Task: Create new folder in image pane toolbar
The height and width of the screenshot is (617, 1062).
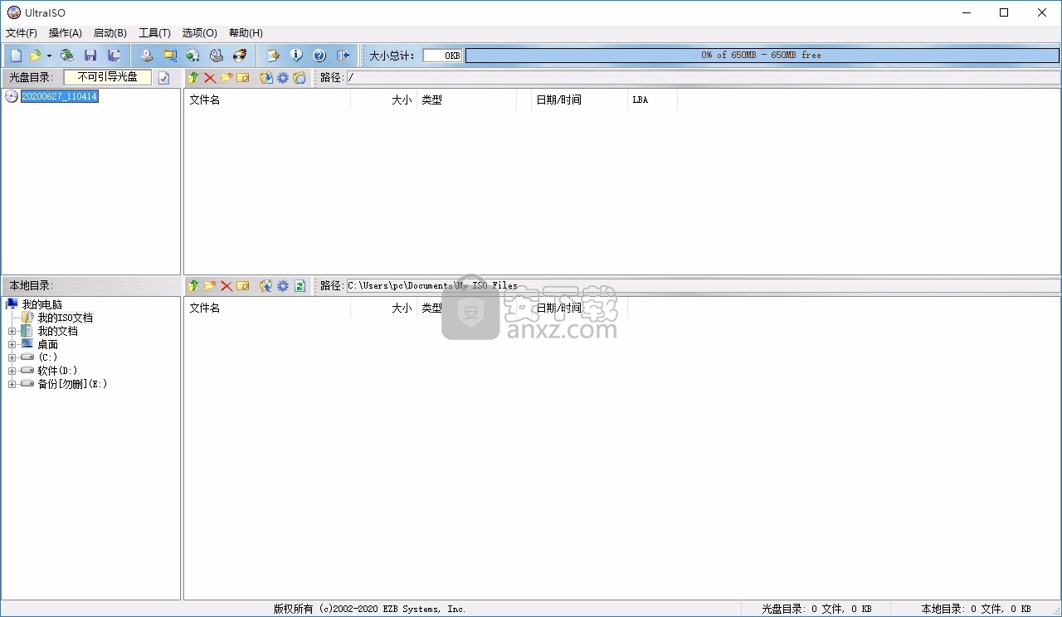Action: (227, 77)
